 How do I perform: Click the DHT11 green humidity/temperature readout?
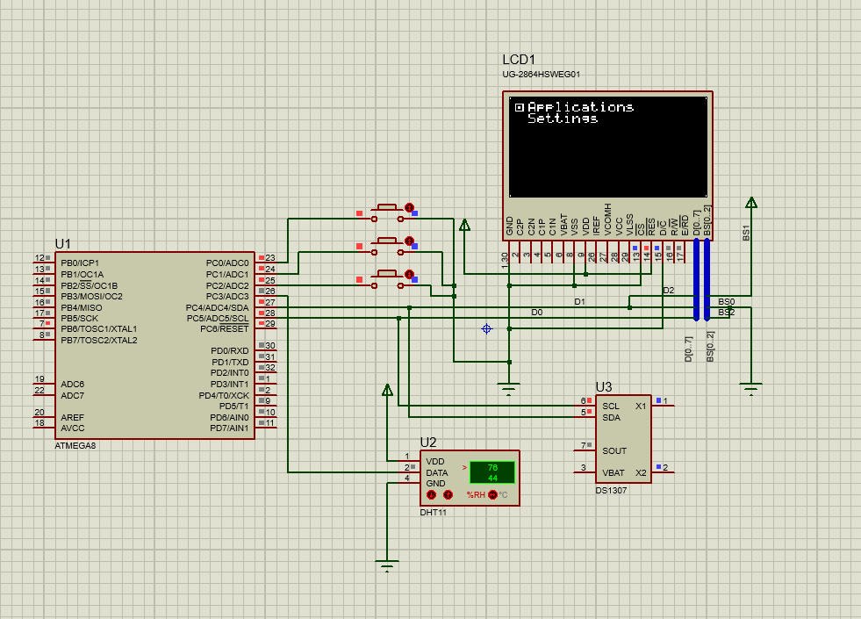491,472
